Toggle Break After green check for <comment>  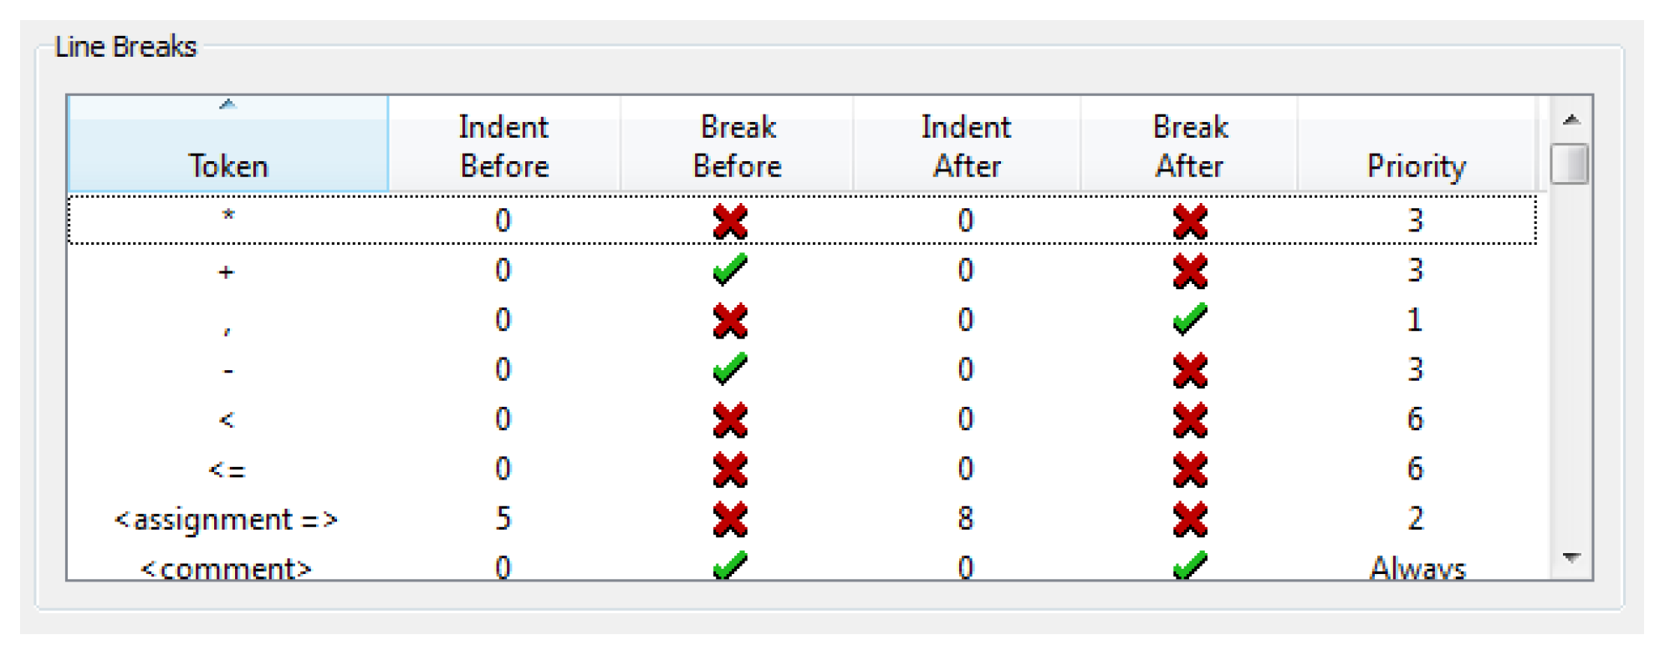(1189, 566)
